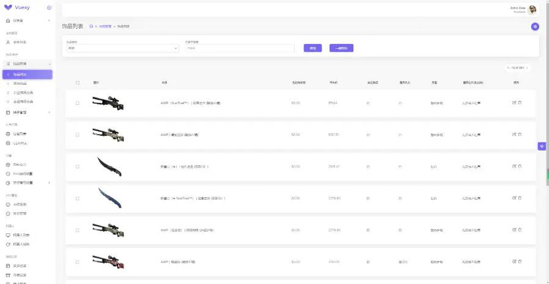Open John Doe's profile avatar
This screenshot has height=284, width=549.
click(x=532, y=9)
